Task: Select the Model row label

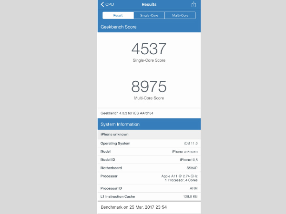Action: 105,151
